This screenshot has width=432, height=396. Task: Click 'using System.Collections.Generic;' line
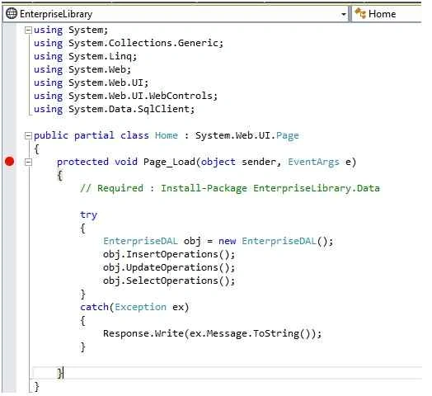[x=129, y=43]
